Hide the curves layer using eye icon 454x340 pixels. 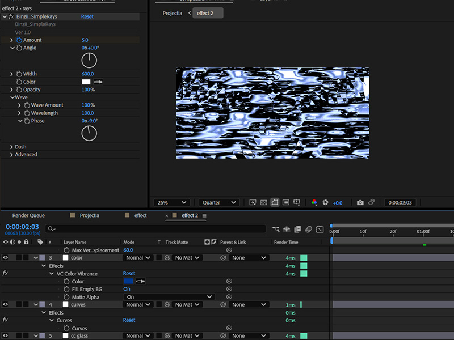coord(6,304)
